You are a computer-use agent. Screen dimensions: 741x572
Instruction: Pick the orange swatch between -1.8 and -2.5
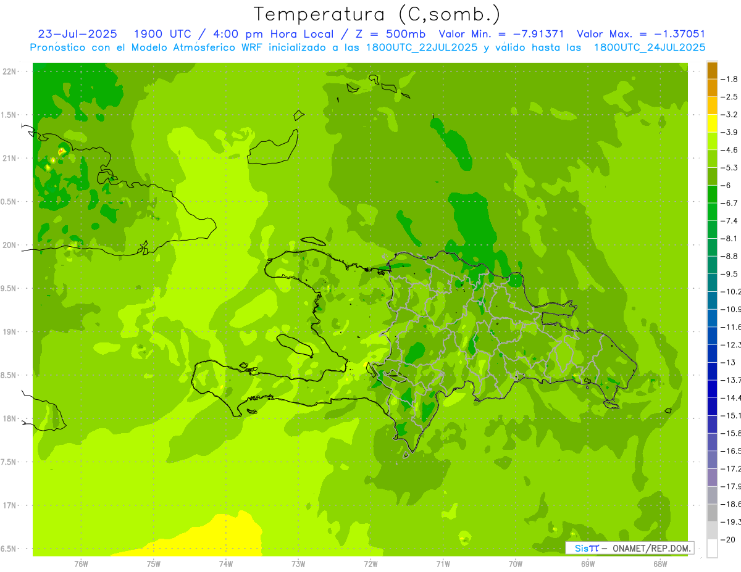(712, 88)
